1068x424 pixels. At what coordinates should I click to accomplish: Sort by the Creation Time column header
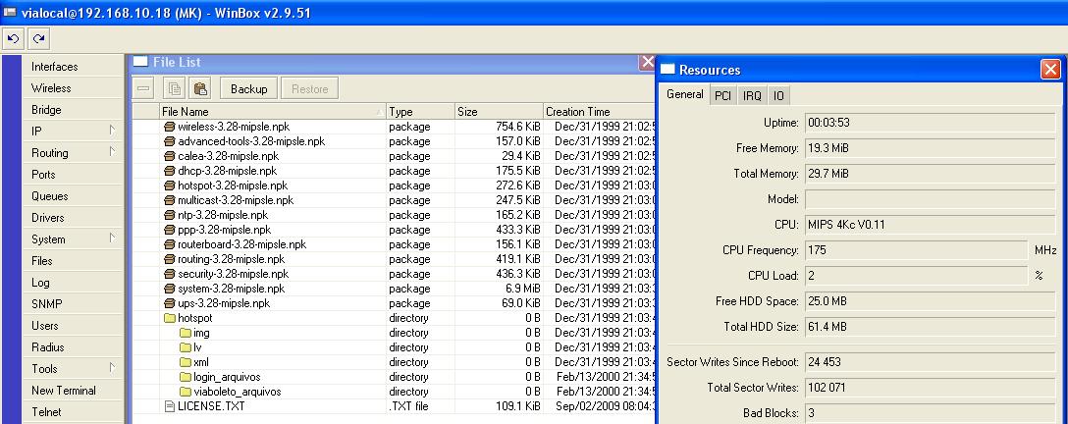pos(599,112)
